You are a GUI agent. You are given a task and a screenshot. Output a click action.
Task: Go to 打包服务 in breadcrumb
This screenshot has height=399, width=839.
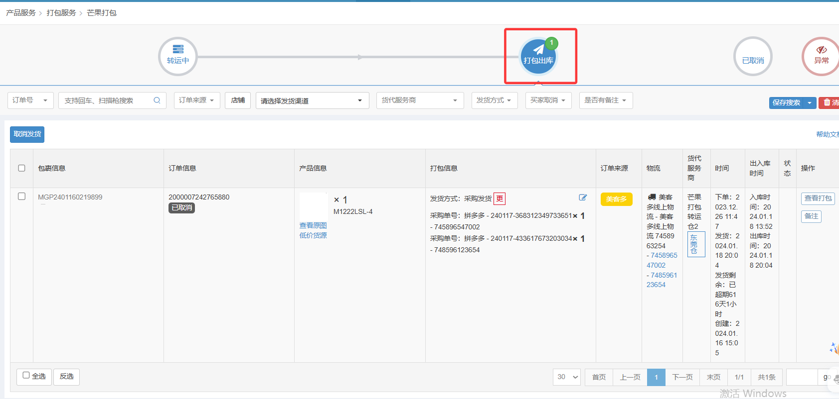point(61,13)
